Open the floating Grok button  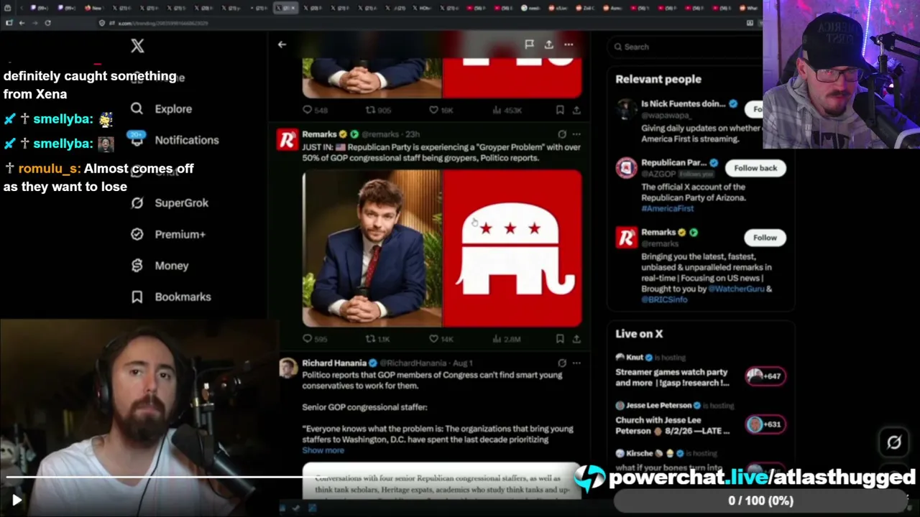(894, 442)
